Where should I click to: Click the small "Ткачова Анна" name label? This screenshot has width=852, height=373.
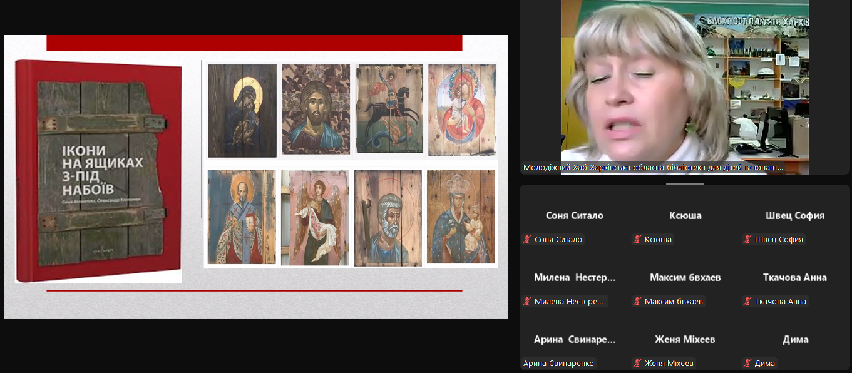pyautogui.click(x=780, y=302)
